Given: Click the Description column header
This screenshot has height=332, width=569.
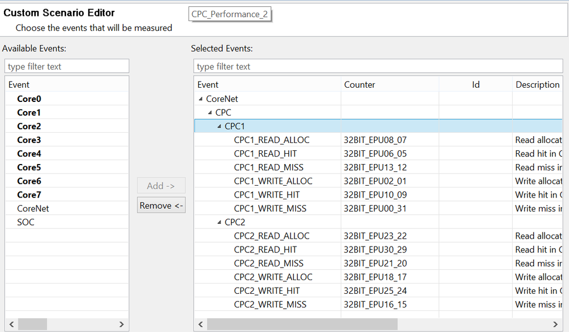Looking at the screenshot, I should (537, 85).
